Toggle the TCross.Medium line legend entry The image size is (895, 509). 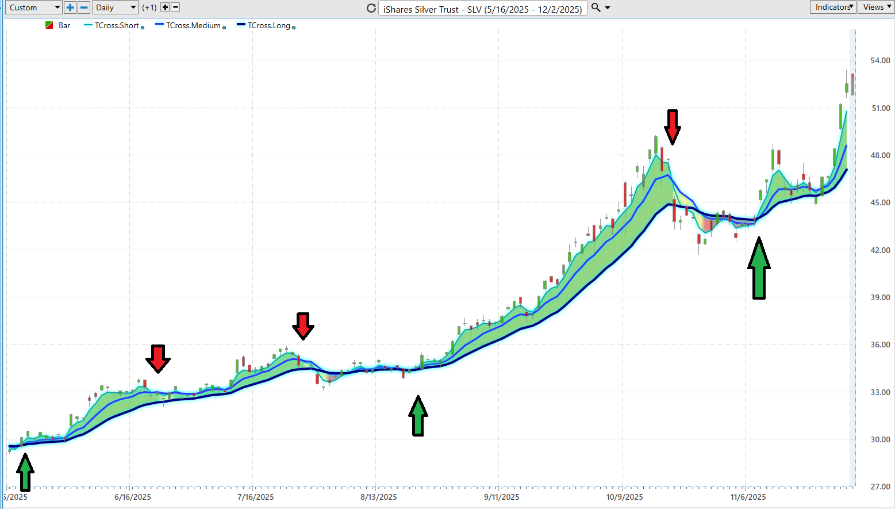click(188, 25)
